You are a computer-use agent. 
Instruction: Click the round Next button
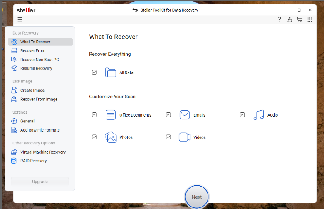pos(197,197)
